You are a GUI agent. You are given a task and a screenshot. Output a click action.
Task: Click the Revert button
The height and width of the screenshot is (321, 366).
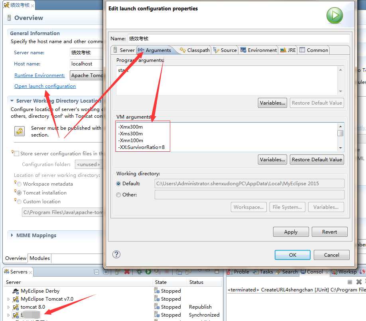(329, 232)
